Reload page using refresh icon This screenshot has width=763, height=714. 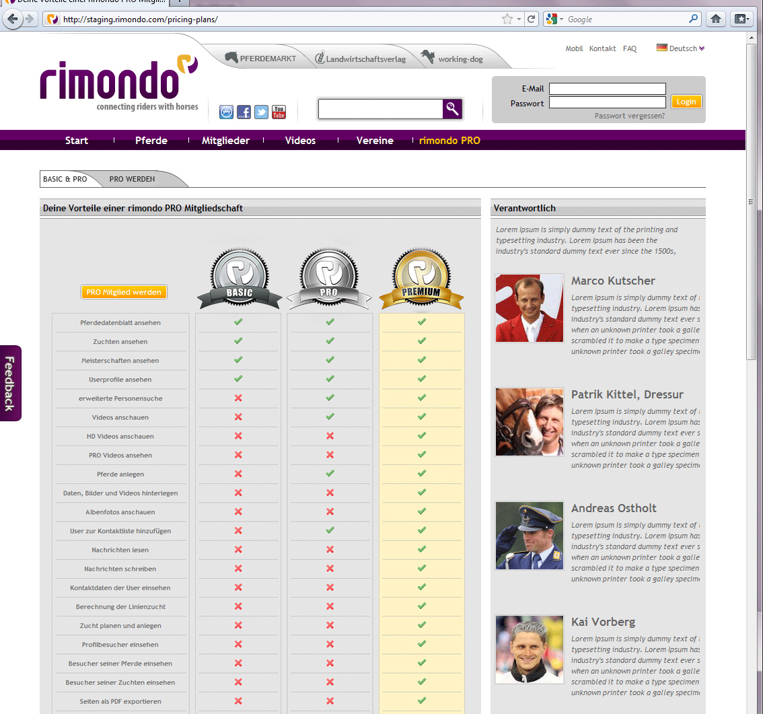pyautogui.click(x=531, y=19)
